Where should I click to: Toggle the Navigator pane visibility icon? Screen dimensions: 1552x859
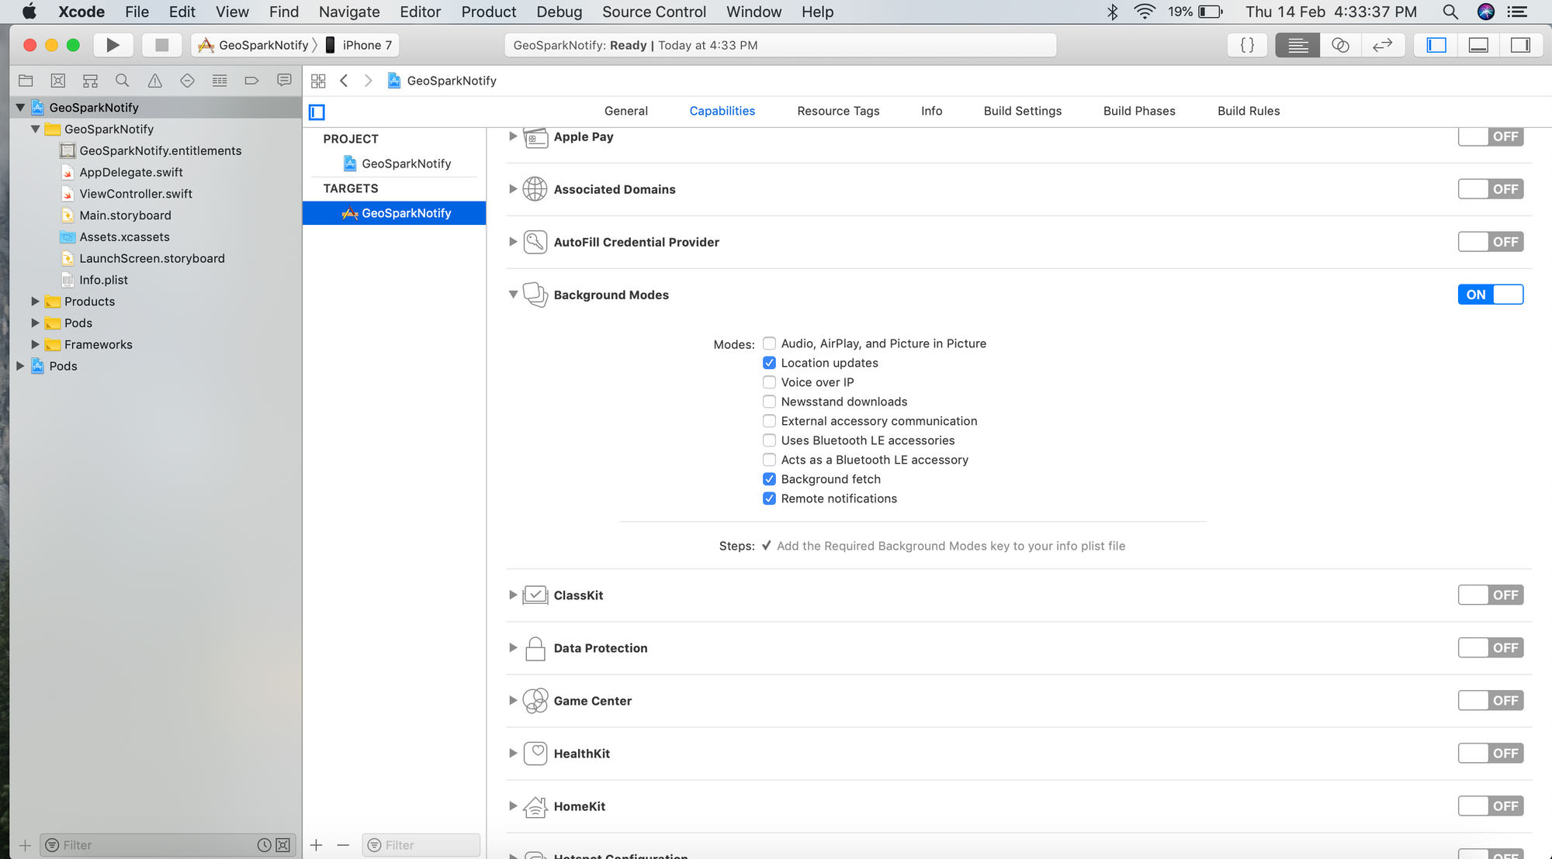click(1436, 45)
